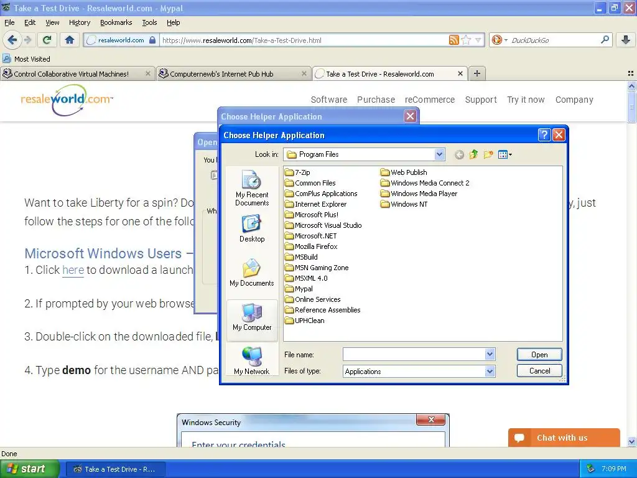
Task: Select the 7-Zip folder
Action: pyautogui.click(x=298, y=172)
